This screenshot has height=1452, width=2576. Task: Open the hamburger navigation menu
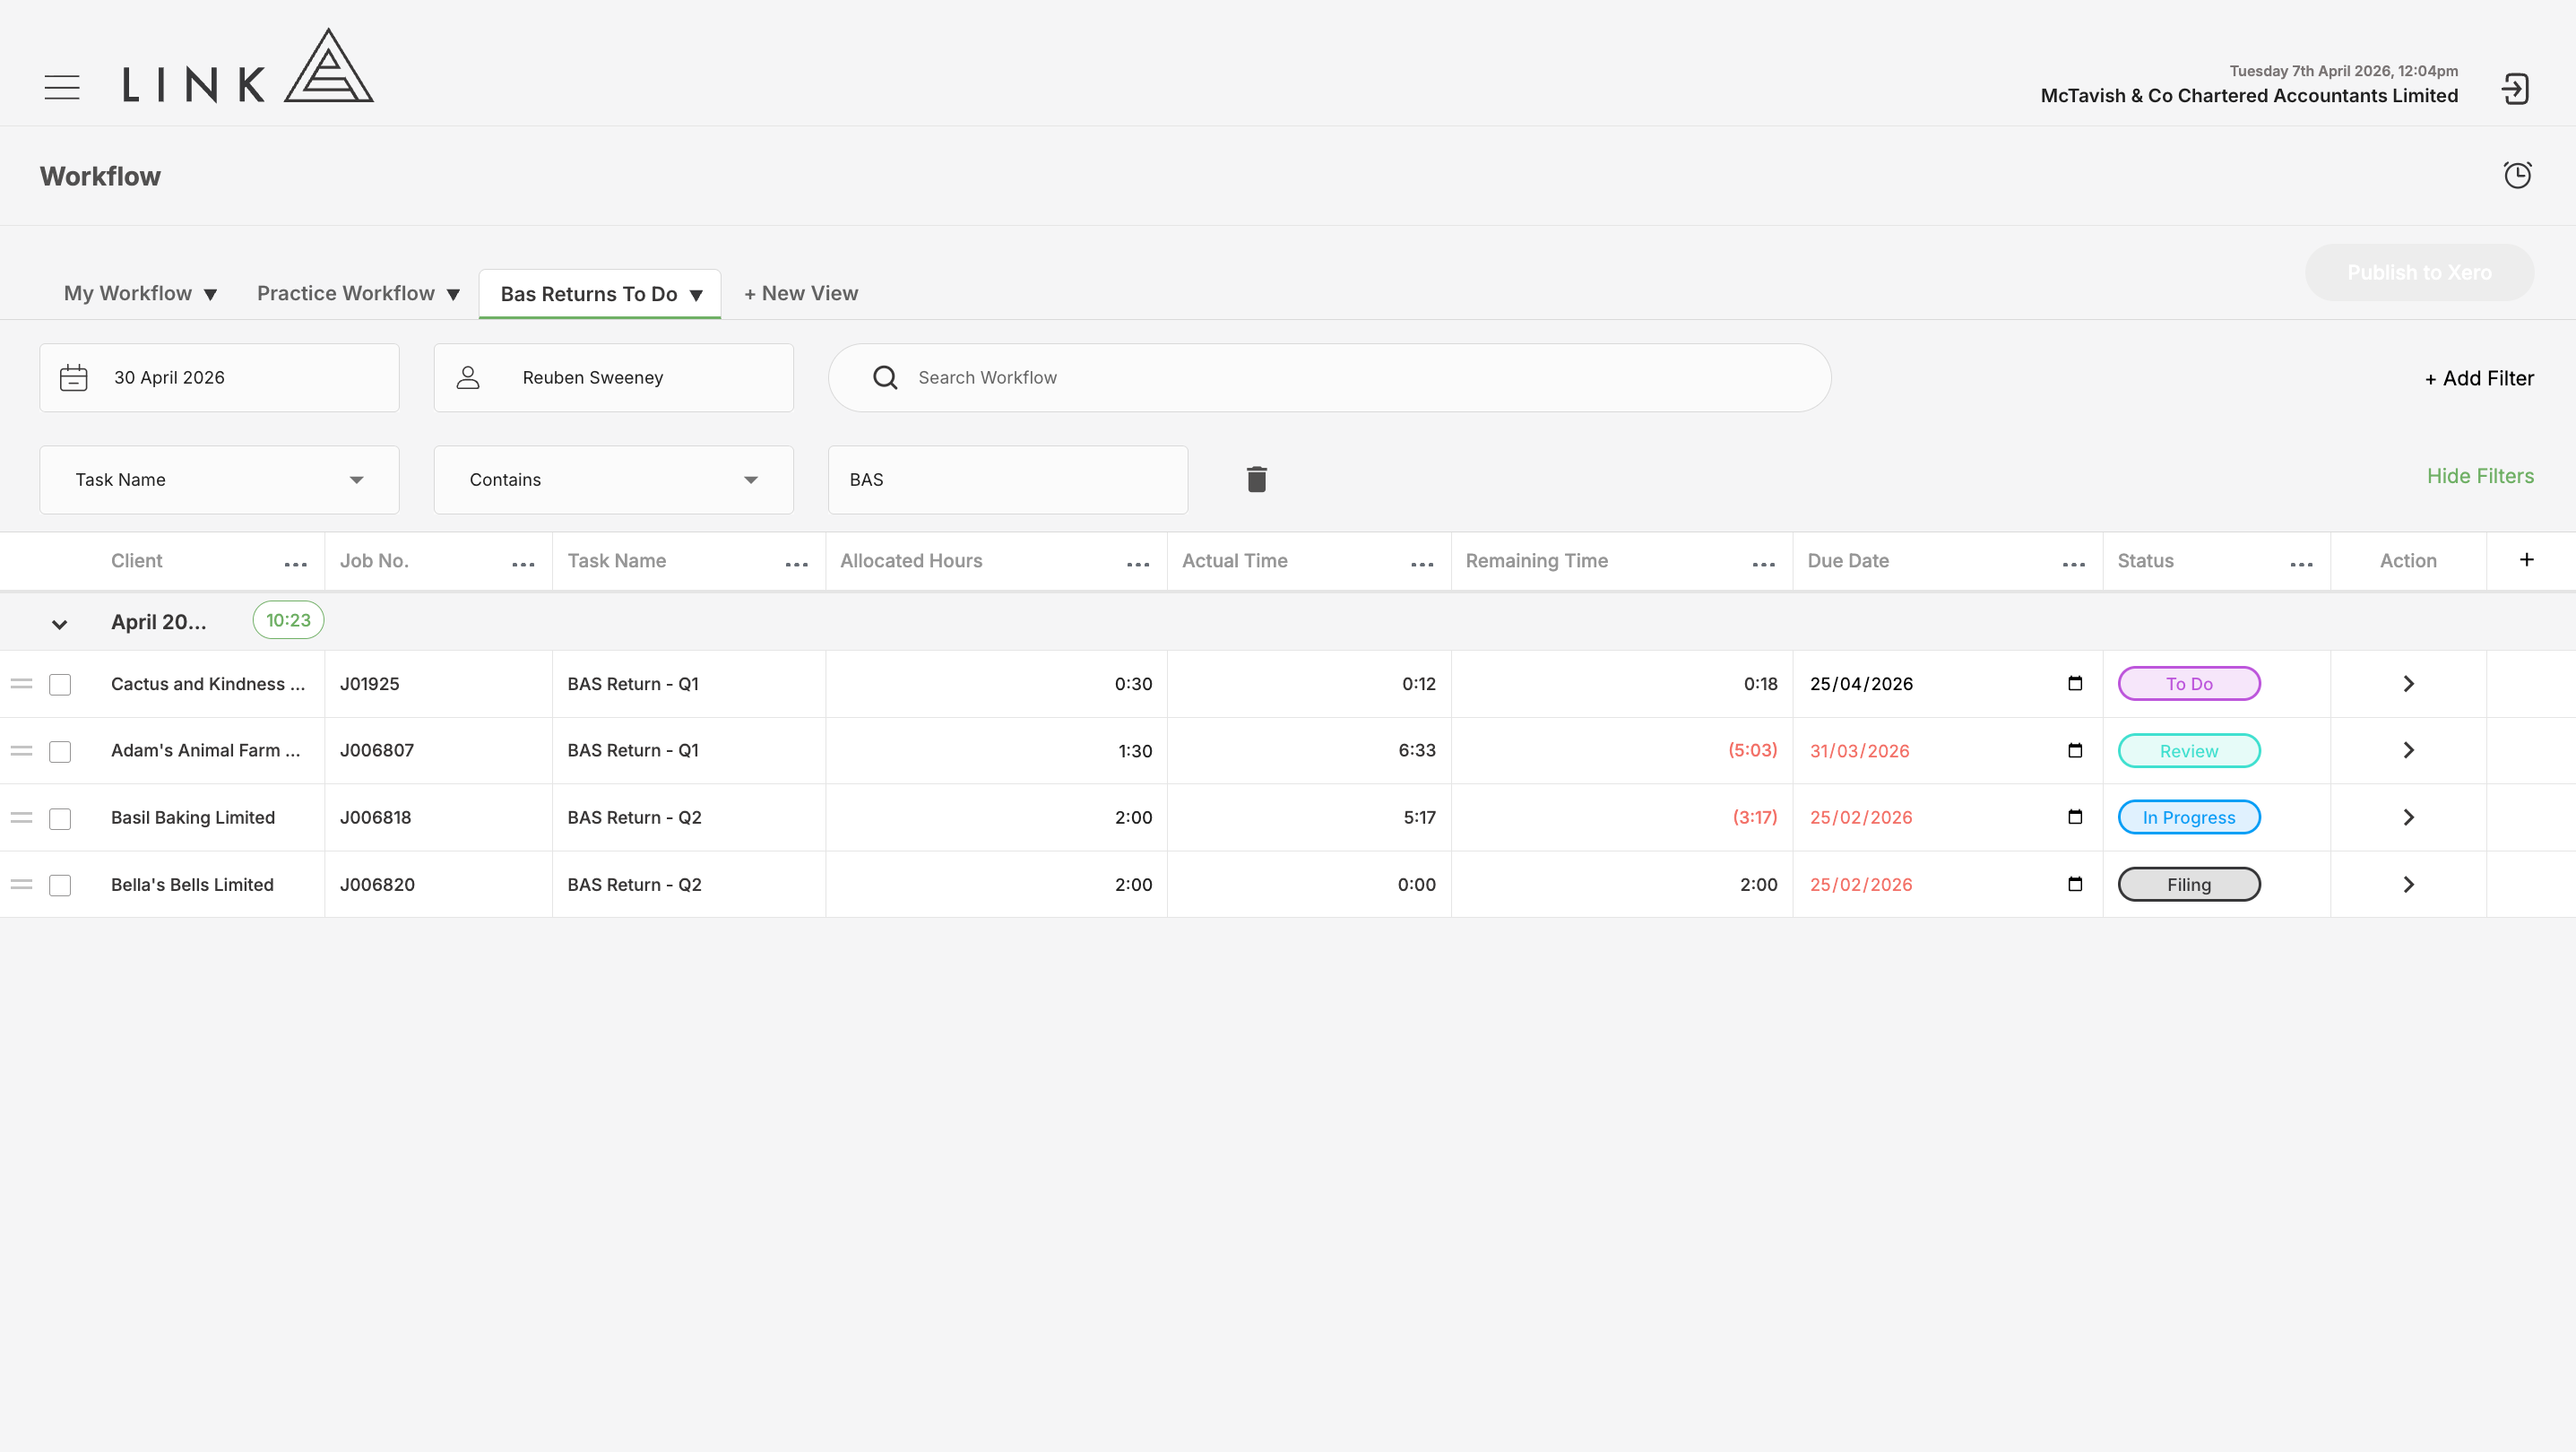pyautogui.click(x=62, y=87)
